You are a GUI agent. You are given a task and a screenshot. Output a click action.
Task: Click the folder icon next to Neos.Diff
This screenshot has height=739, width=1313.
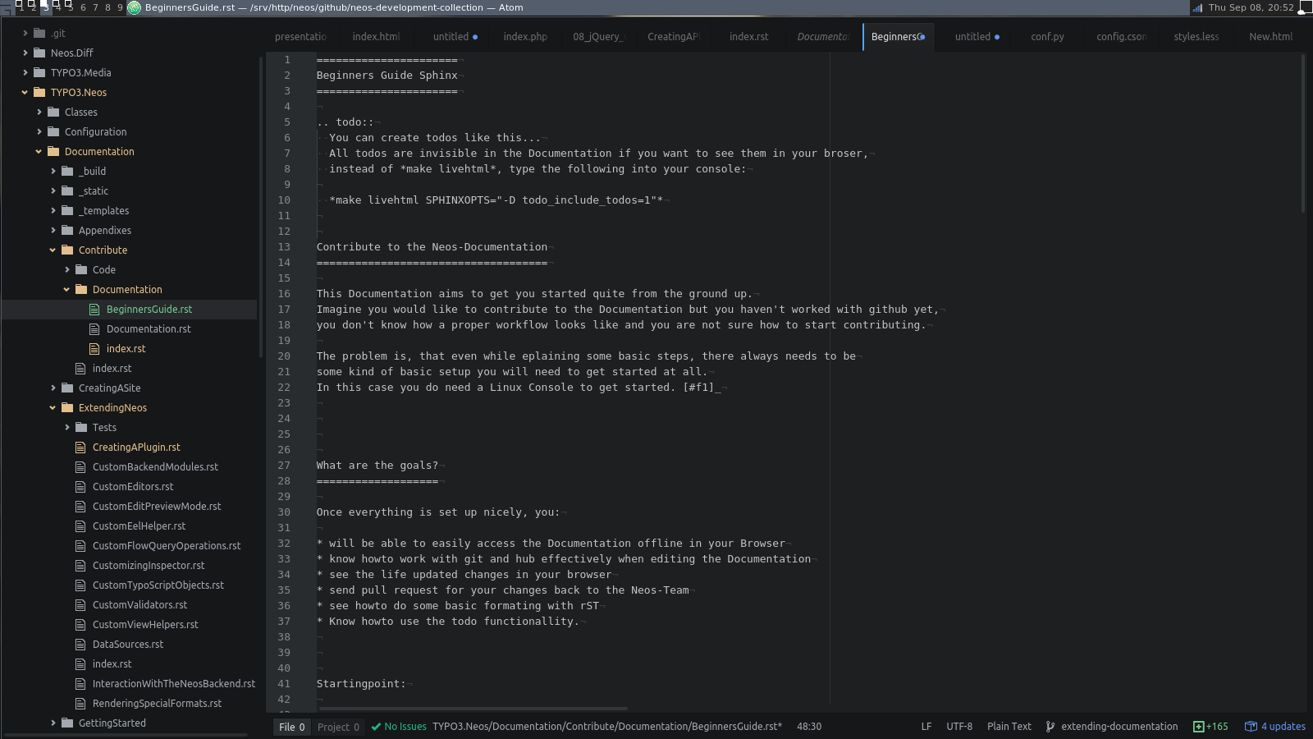[x=39, y=53]
